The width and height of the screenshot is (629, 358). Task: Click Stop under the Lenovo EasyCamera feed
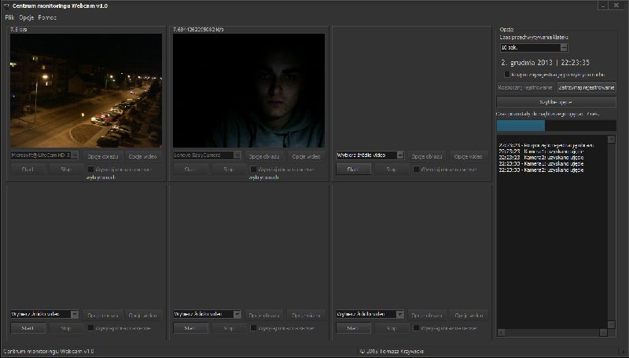pyautogui.click(x=228, y=170)
